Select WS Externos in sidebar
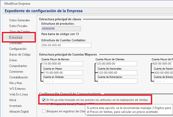This screenshot has width=173, height=117. (x=18, y=89)
